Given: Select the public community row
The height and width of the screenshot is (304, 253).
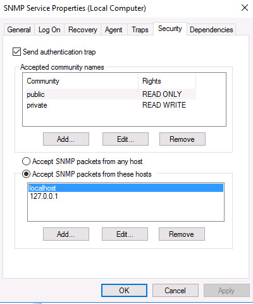Looking at the screenshot, I should pyautogui.click(x=111, y=94).
